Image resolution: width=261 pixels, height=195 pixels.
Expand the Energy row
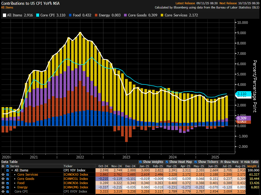click(15, 187)
